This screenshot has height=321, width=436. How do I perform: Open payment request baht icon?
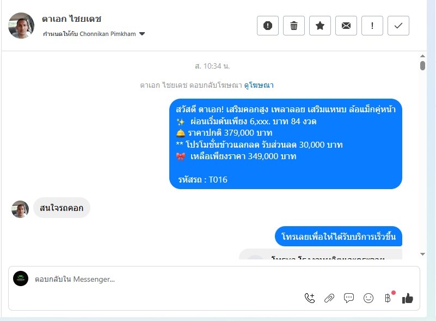click(x=388, y=298)
